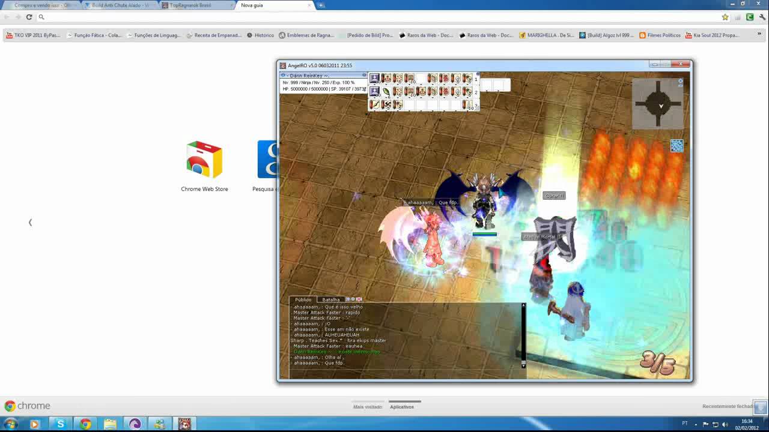Open the Funções de Linguag bookmark

point(153,35)
